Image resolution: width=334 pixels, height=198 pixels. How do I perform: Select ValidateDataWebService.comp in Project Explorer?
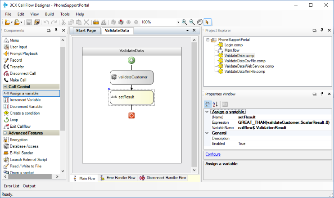(x=249, y=66)
